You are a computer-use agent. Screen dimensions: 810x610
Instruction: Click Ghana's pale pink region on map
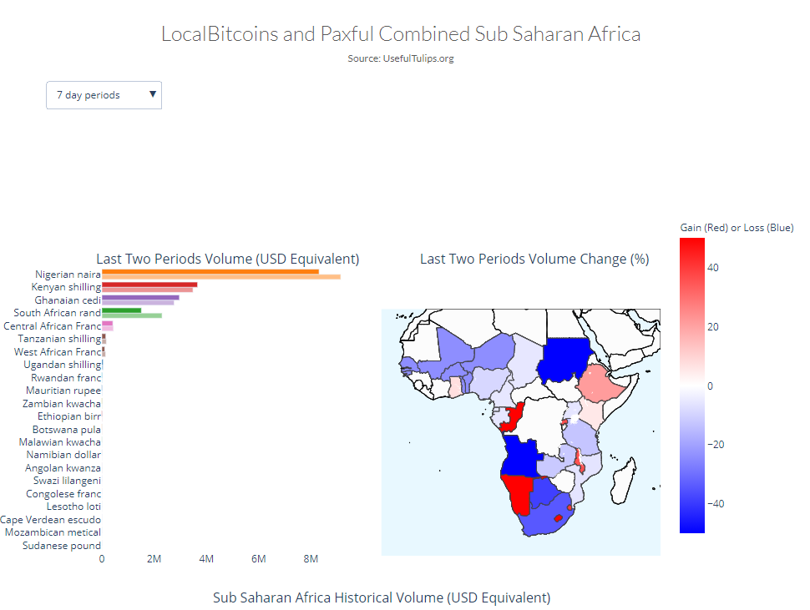pos(456,387)
